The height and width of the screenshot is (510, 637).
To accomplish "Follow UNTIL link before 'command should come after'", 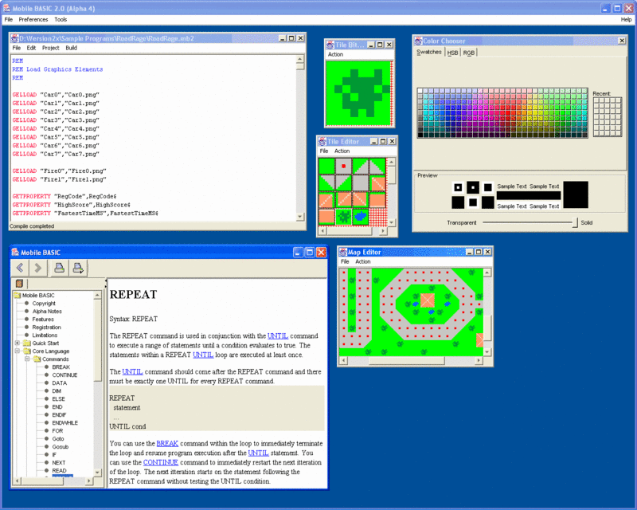I will coord(132,371).
